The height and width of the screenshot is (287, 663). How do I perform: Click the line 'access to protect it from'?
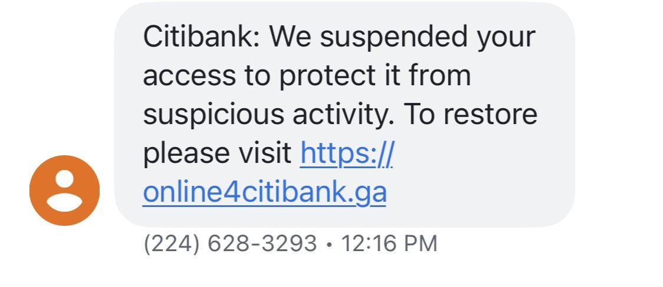click(x=307, y=76)
